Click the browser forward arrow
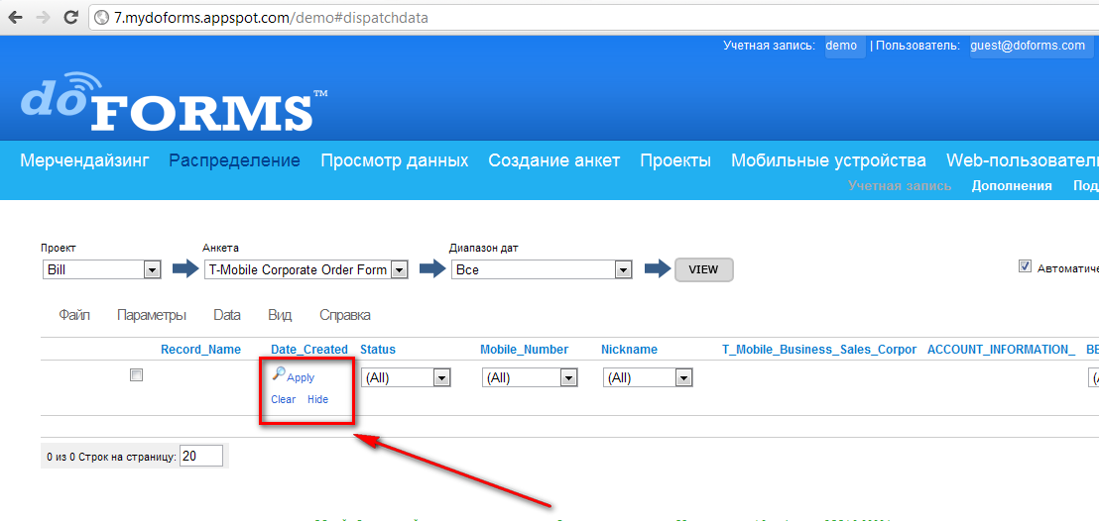1099x521 pixels. point(43,18)
